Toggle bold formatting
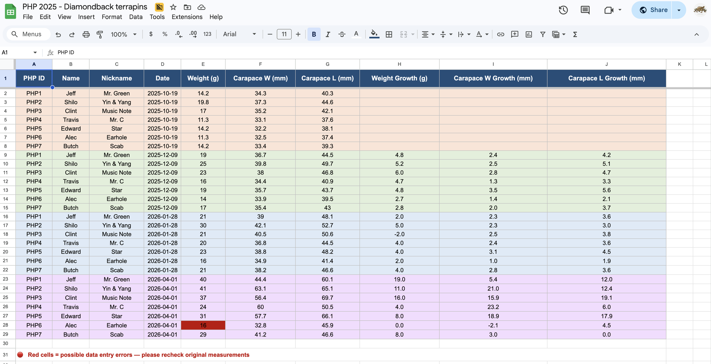Screen dimensions: 711x364 coord(314,34)
